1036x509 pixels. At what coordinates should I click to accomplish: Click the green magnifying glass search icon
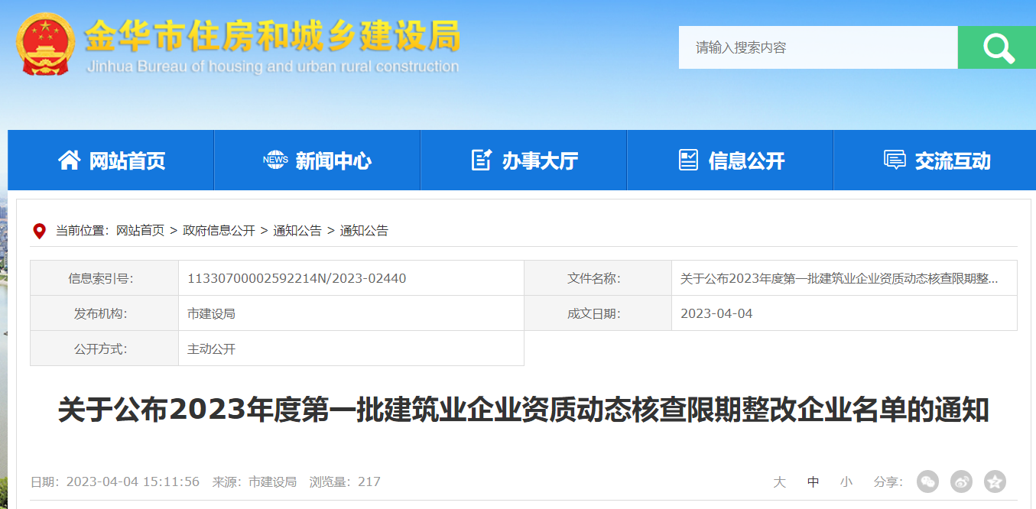point(996,47)
